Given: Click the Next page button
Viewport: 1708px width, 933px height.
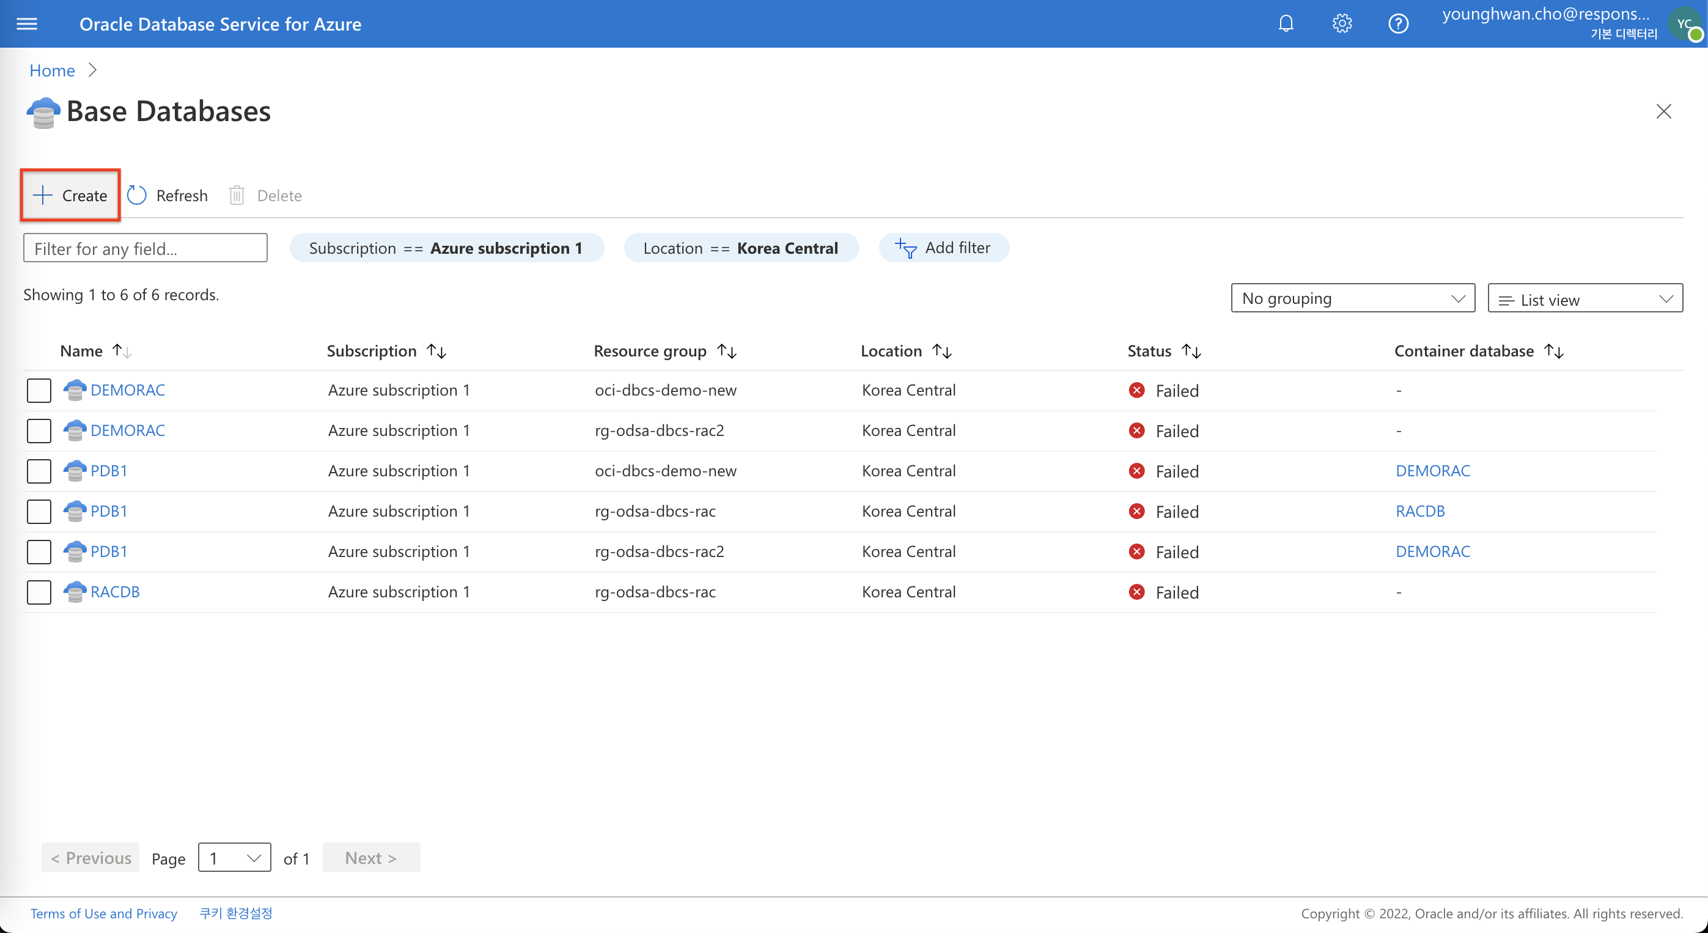Looking at the screenshot, I should [371, 857].
